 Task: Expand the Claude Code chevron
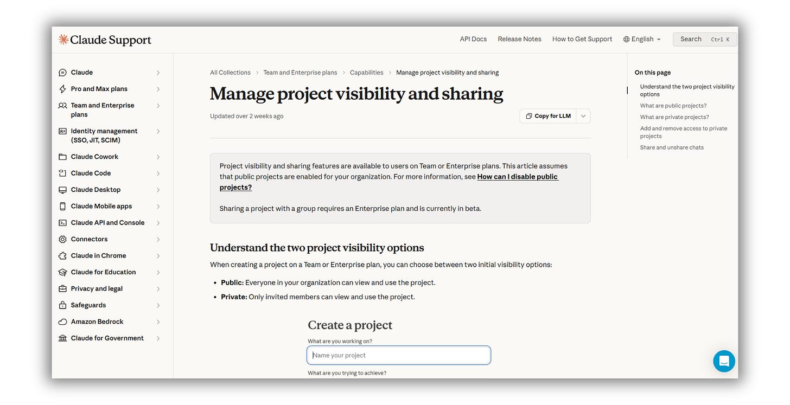point(158,173)
